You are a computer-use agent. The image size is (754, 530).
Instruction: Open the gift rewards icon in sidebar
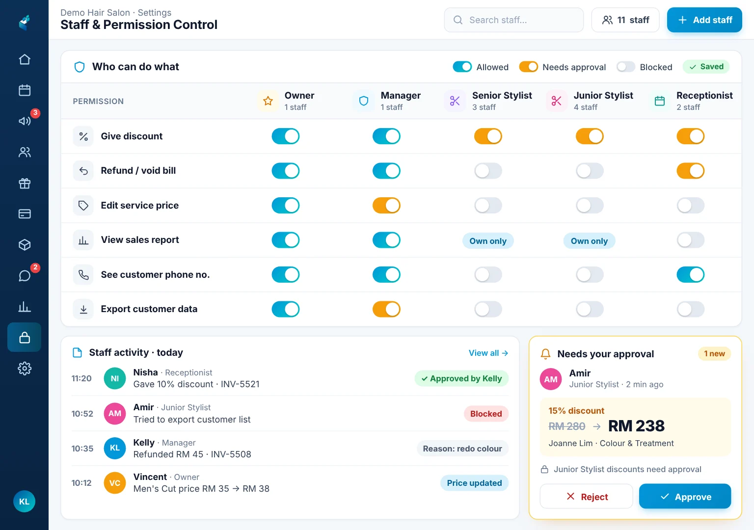tap(25, 184)
